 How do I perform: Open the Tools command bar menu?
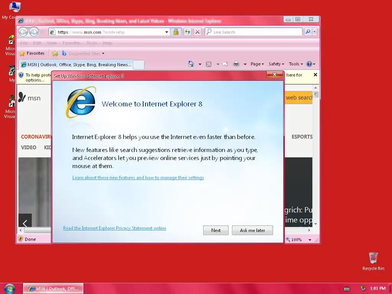(296, 64)
